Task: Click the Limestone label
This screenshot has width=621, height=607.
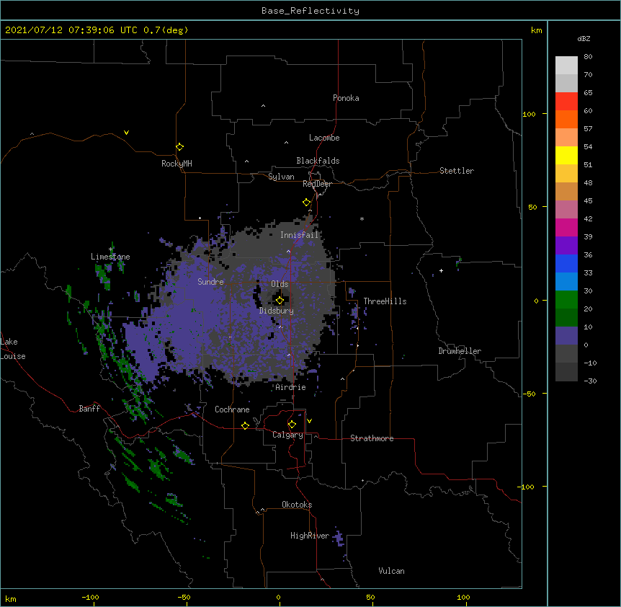Action: coord(110,257)
